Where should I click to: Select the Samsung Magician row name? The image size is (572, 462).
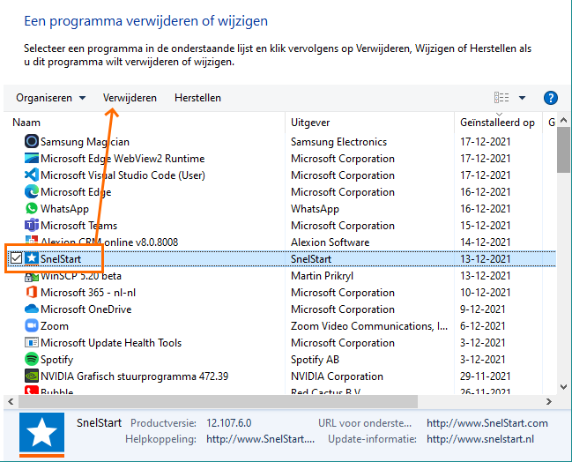pos(85,142)
